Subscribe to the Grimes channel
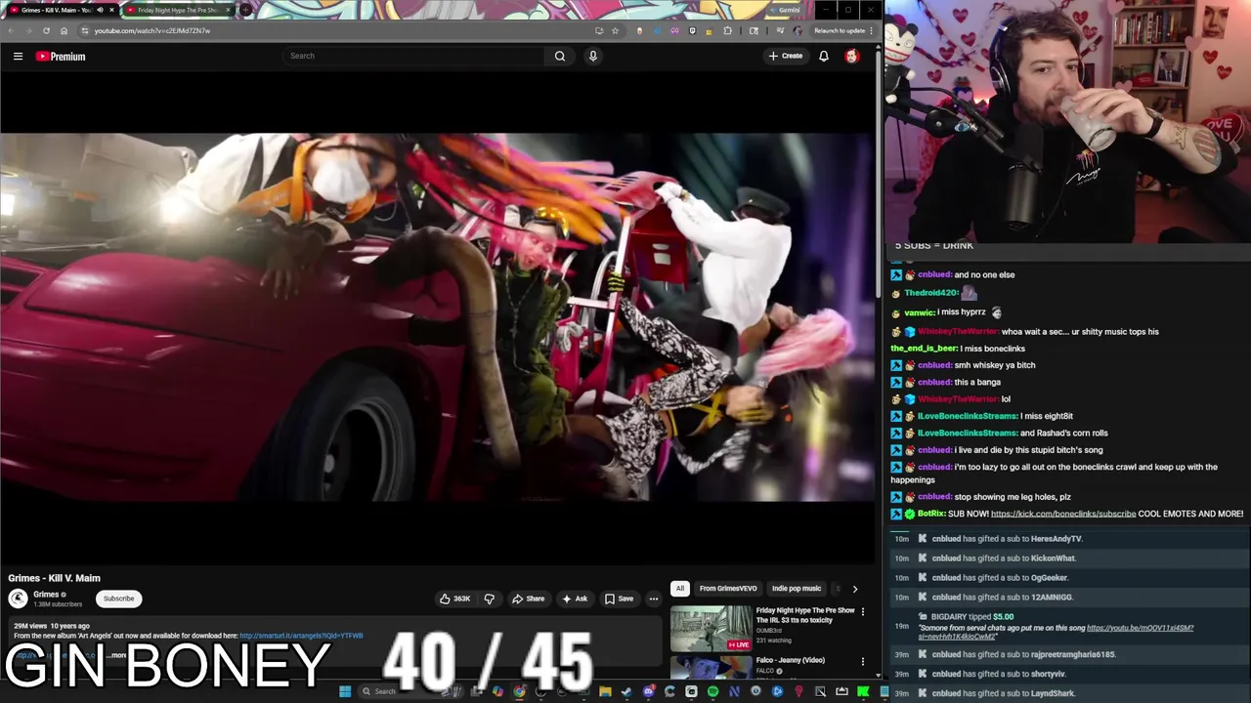The height and width of the screenshot is (703, 1251). click(x=118, y=599)
